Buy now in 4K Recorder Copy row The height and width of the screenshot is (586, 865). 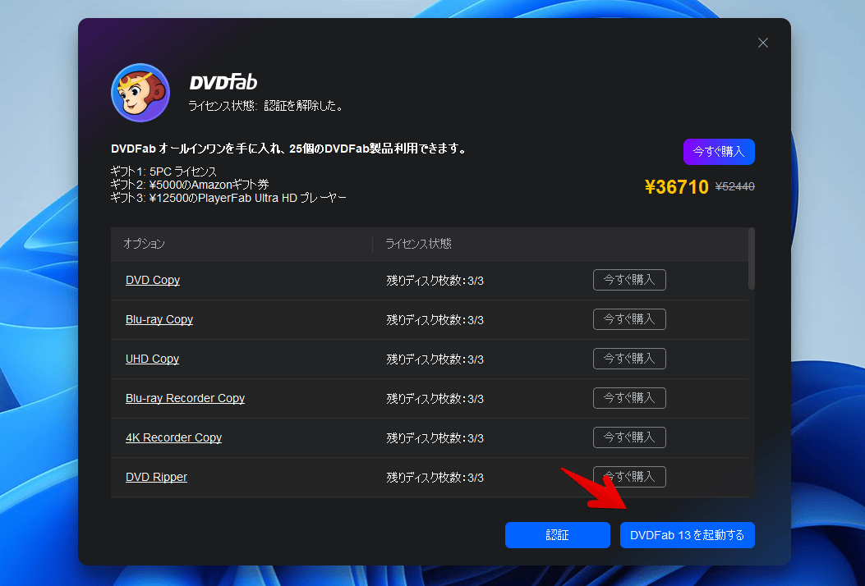tap(629, 437)
